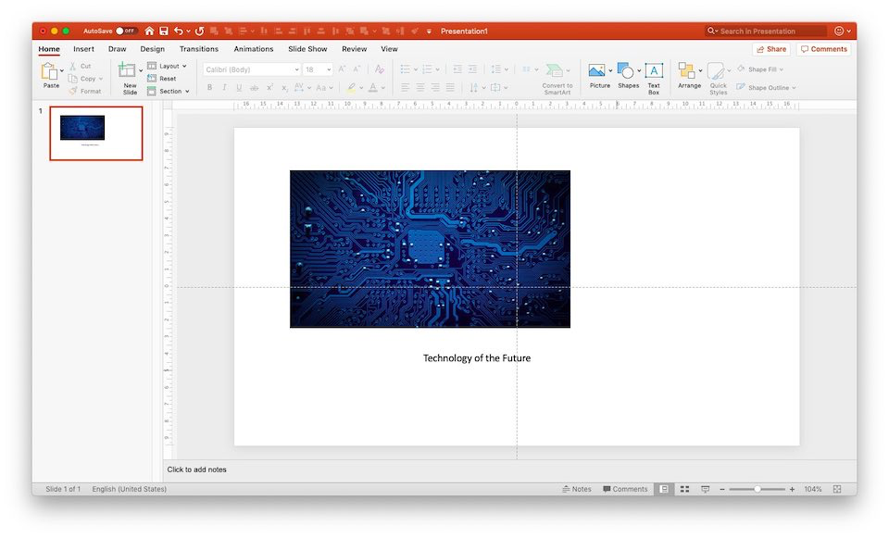889x538 pixels.
Task: Toggle Normal view button in status bar
Action: pyautogui.click(x=664, y=489)
